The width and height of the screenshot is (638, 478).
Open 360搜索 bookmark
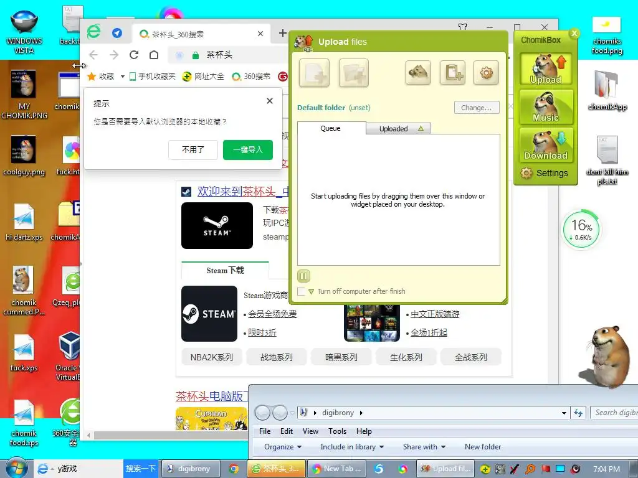pyautogui.click(x=251, y=77)
